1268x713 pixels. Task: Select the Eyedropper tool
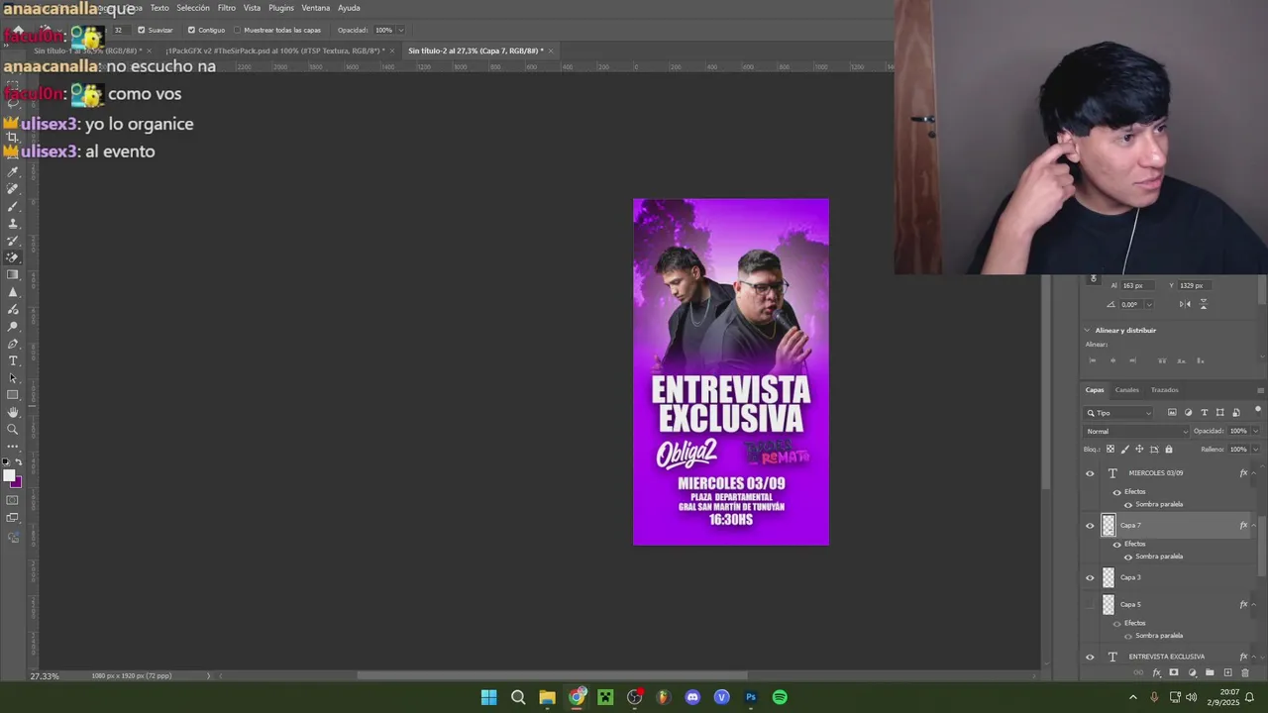pos(13,172)
